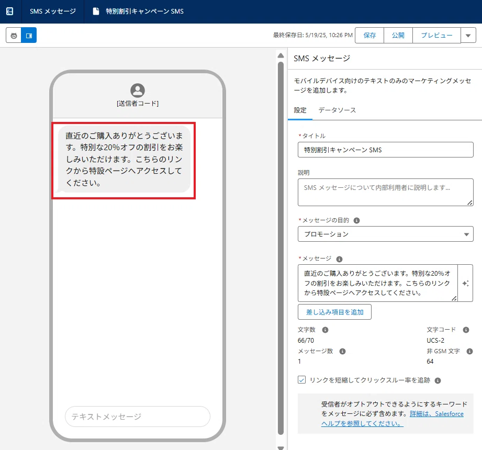Open the プロモーション dropdown
The height and width of the screenshot is (450, 482).
pyautogui.click(x=386, y=234)
